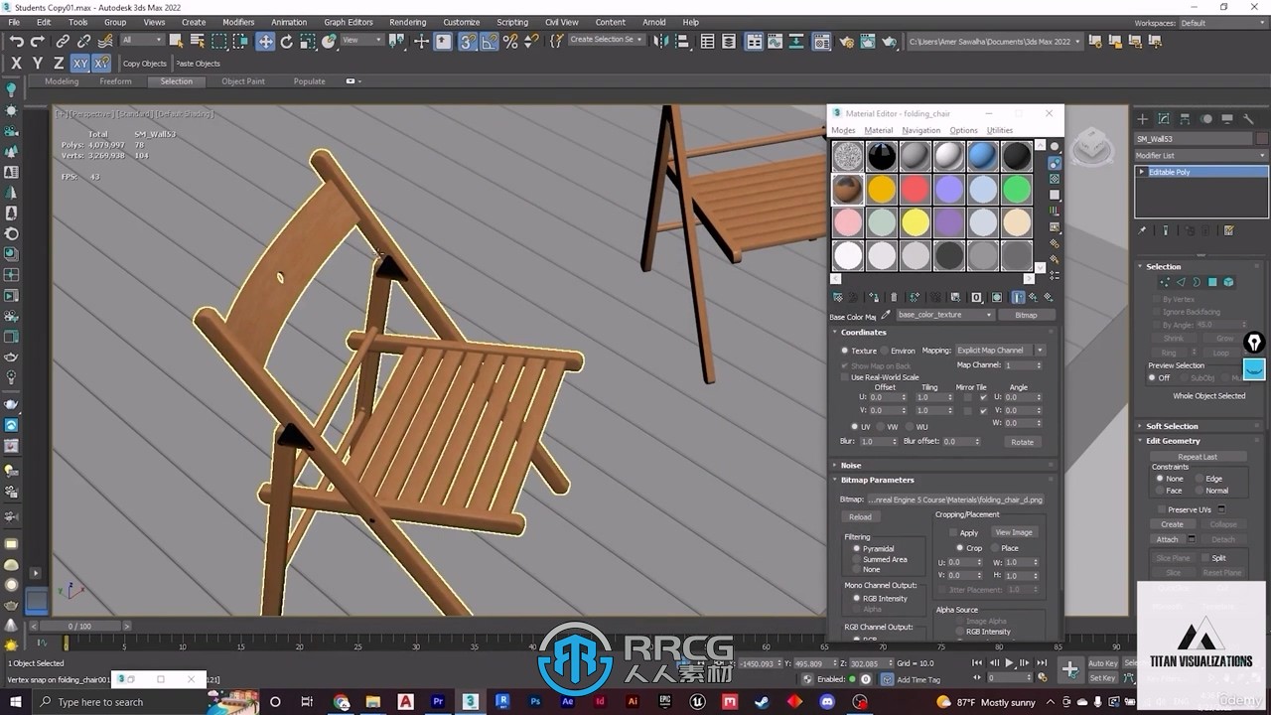Screen dimensions: 1271x715
Task: Pick material from object eyedropper
Action: coord(886,316)
